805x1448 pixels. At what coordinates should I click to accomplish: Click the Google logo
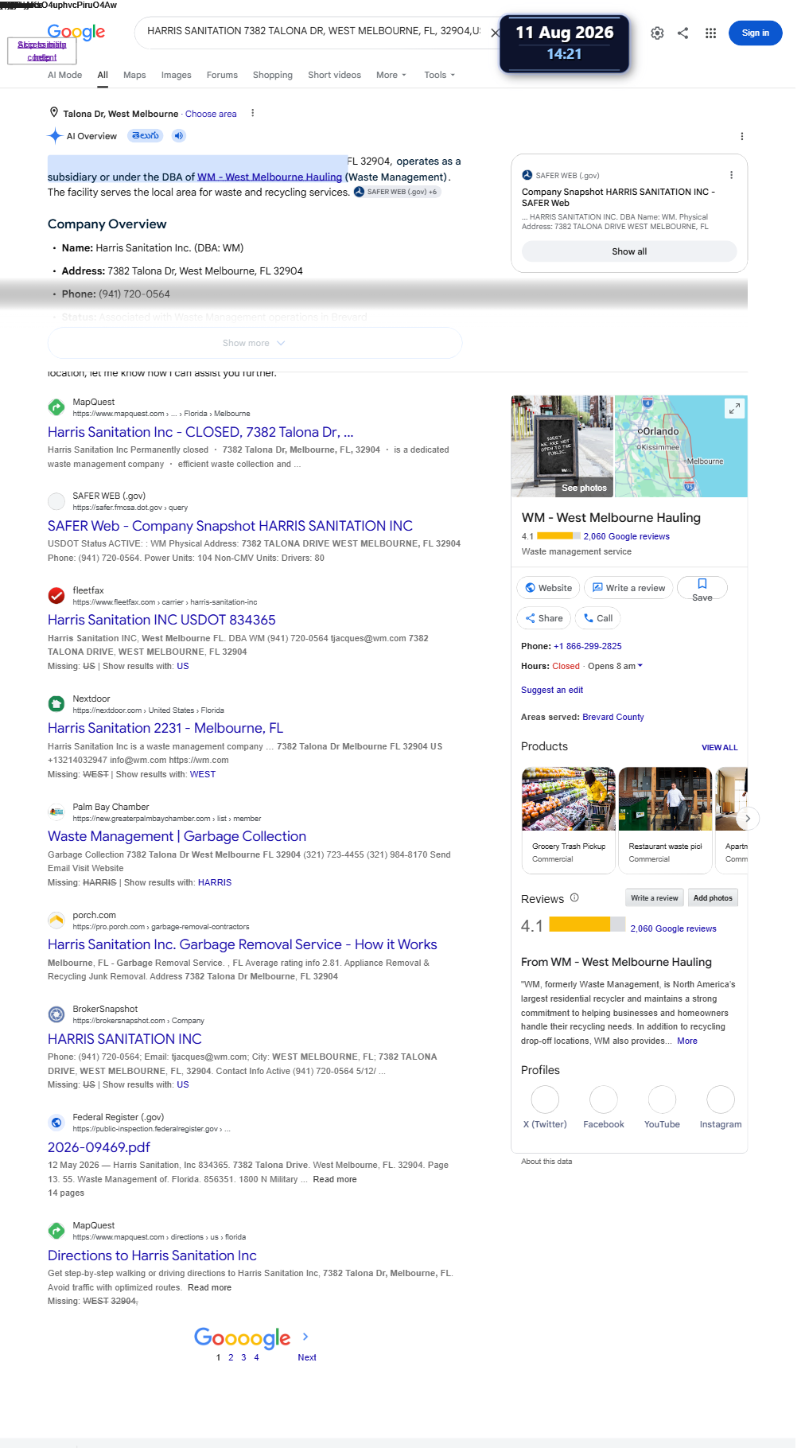tap(76, 32)
